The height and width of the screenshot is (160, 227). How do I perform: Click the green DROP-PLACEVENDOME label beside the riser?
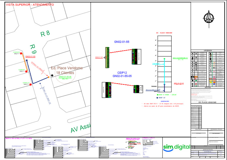180,58
